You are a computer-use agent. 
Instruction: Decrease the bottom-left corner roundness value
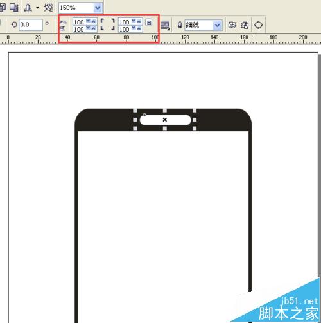point(88,28)
